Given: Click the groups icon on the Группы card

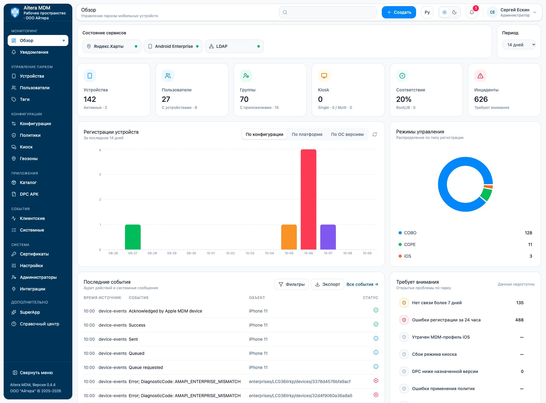Looking at the screenshot, I should pyautogui.click(x=246, y=76).
